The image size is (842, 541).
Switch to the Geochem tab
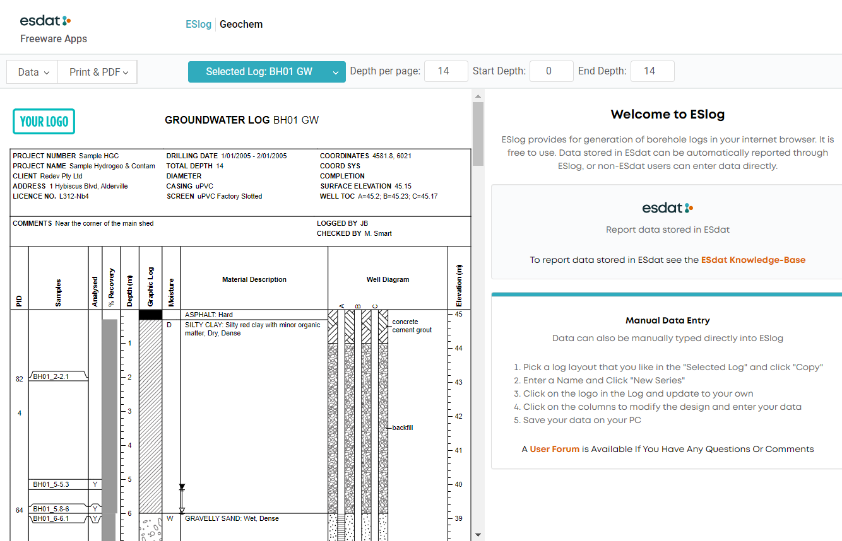(x=241, y=24)
